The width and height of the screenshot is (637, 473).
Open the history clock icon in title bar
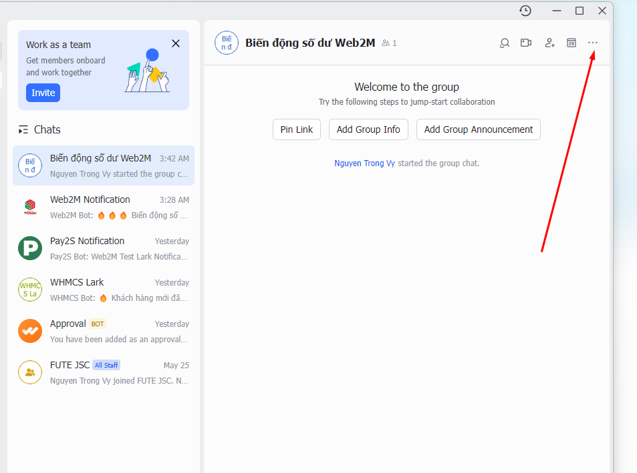525,11
